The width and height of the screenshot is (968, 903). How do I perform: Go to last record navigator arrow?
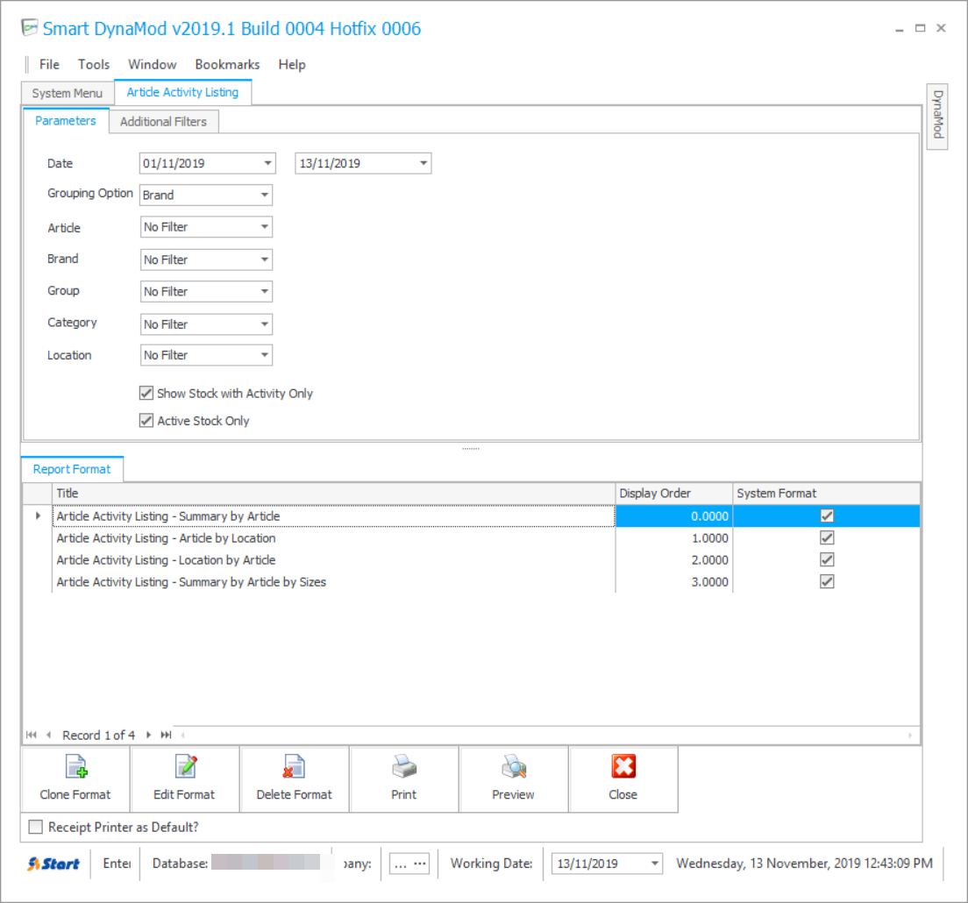166,735
